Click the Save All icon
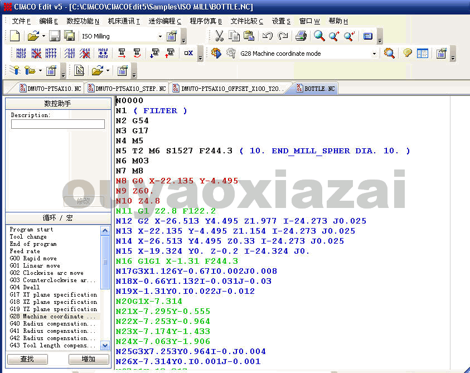 (x=70, y=36)
